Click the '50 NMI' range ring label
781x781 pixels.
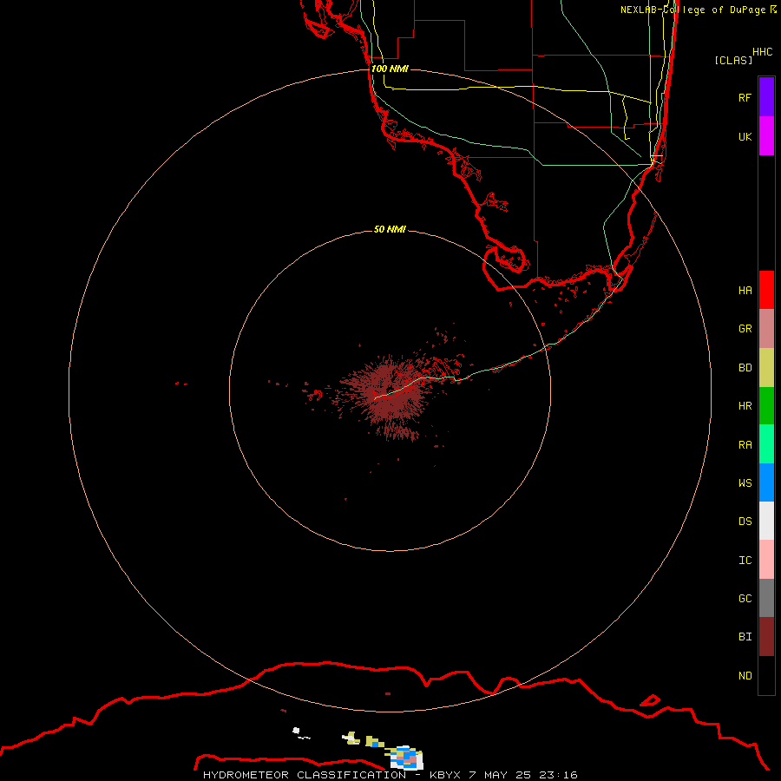(390, 229)
